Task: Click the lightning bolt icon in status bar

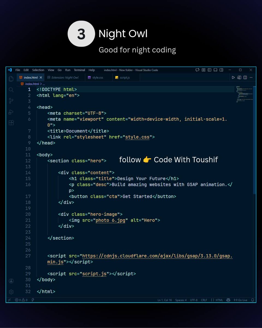Action: click(33, 300)
